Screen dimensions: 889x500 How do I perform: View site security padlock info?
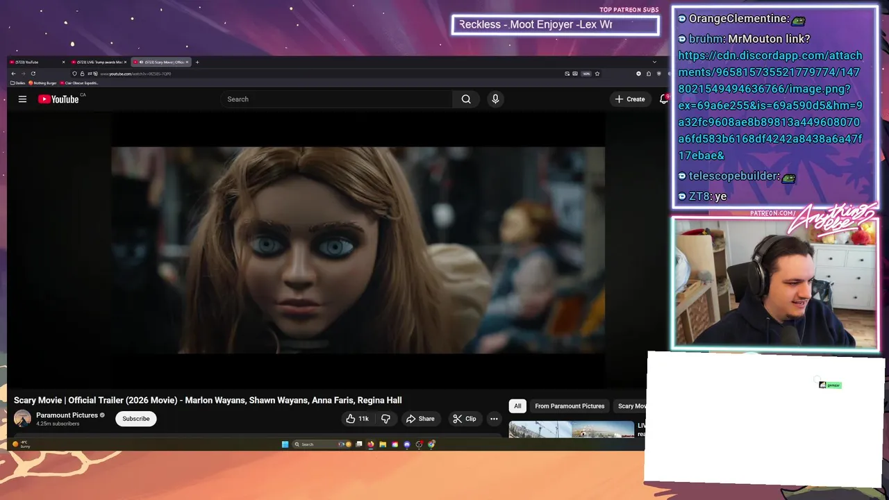click(82, 74)
